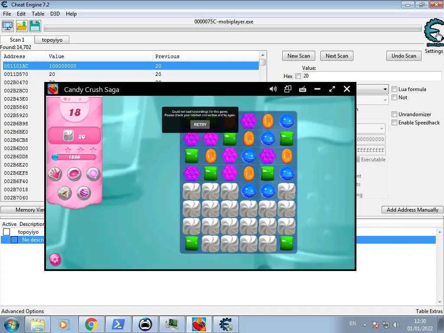This screenshot has height=333, width=444.
Task: Select the striped candy ball booster
Action: coord(84,193)
